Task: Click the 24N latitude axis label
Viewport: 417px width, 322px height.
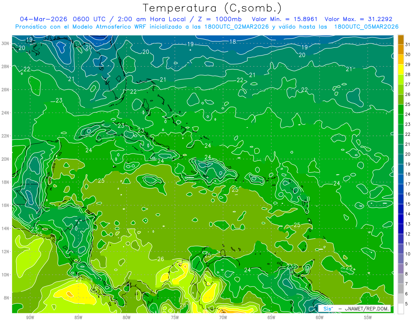Action: 5,113
